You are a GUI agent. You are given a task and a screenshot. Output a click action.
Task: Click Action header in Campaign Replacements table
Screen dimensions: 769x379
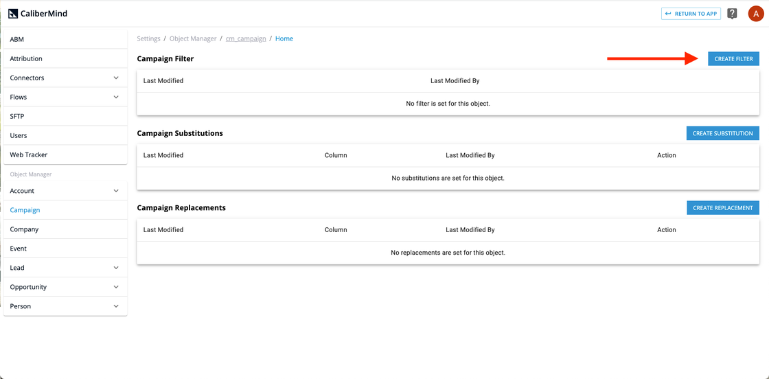coord(667,230)
